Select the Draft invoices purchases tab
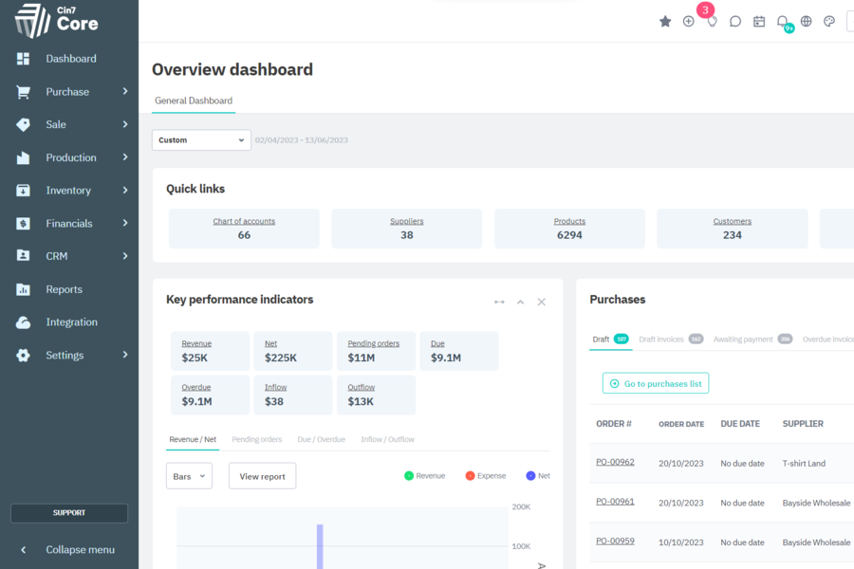The width and height of the screenshot is (854, 569). click(671, 340)
